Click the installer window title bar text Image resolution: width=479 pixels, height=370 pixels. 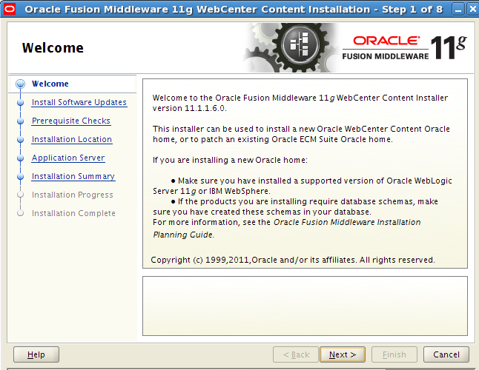point(234,10)
